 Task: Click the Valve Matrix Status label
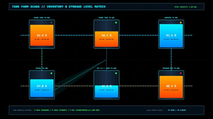coord(155,110)
